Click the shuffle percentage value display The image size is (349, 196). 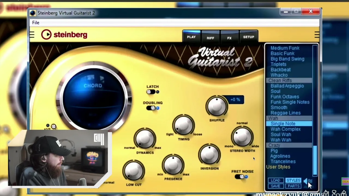point(235,100)
